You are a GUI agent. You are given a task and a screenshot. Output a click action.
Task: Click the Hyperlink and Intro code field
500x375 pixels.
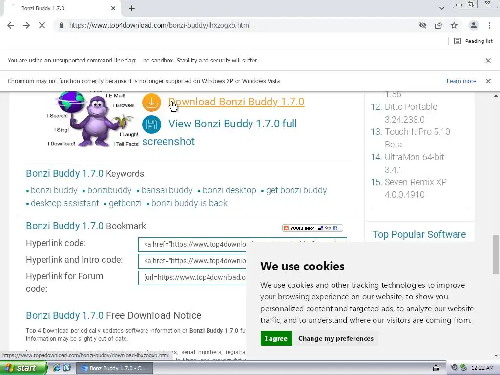pyautogui.click(x=192, y=261)
